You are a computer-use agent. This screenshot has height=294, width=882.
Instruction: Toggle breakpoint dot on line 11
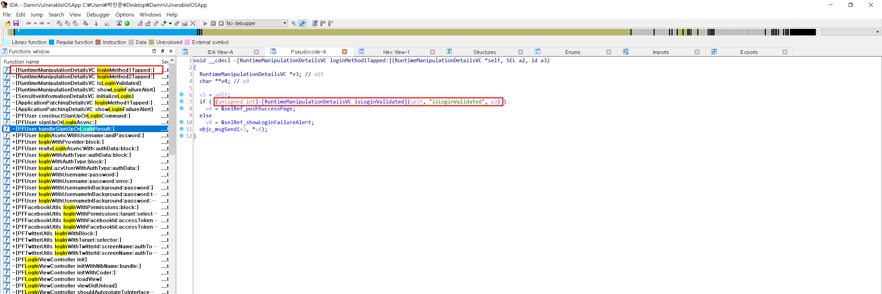pyautogui.click(x=182, y=129)
